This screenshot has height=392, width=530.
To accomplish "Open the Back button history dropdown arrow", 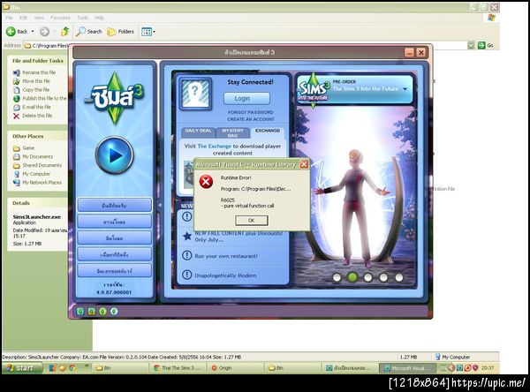I will [33, 32].
